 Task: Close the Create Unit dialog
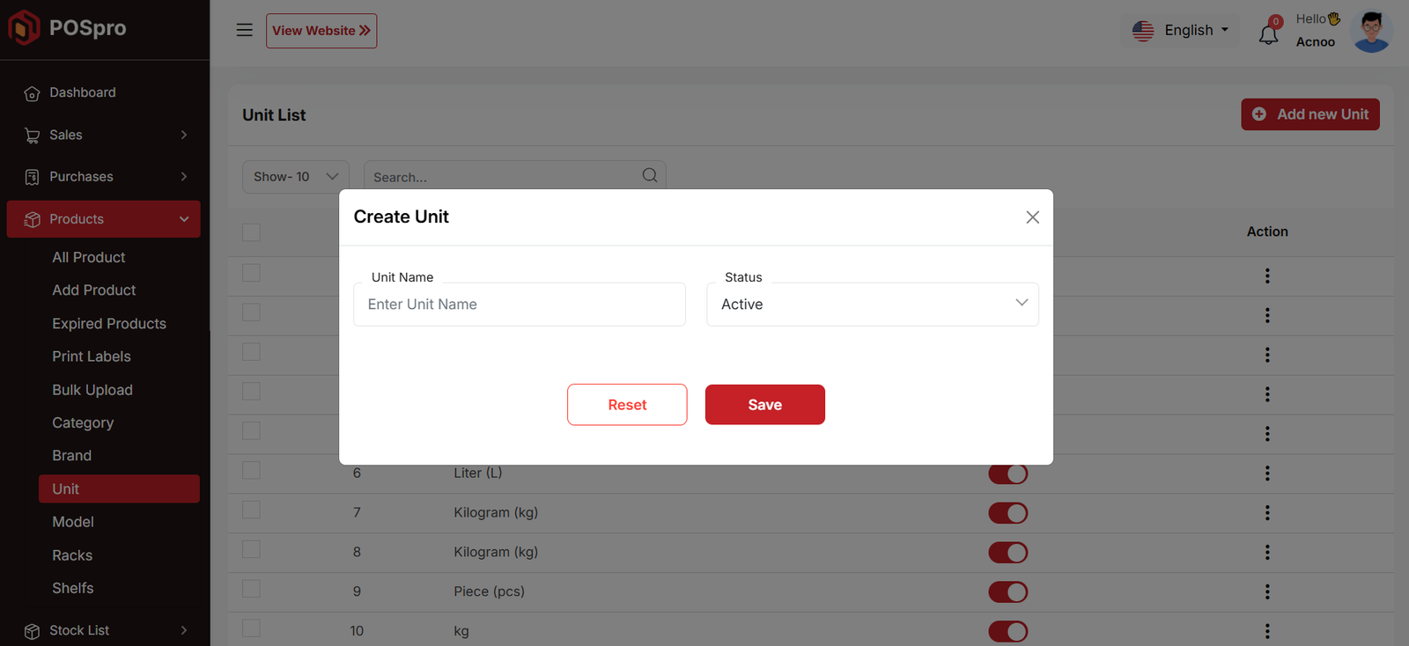(1032, 217)
